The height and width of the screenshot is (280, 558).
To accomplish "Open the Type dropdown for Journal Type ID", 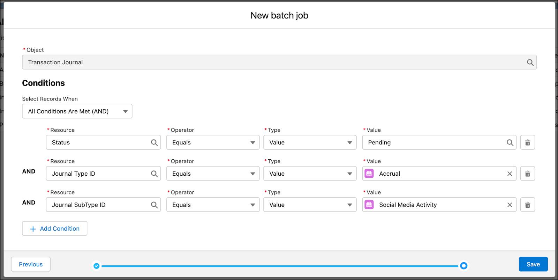I will point(310,174).
